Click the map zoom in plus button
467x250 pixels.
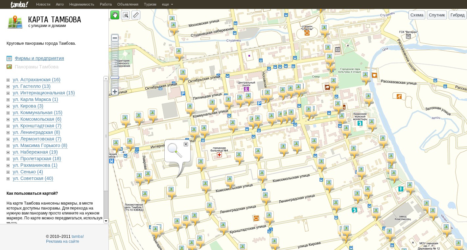tap(115, 92)
